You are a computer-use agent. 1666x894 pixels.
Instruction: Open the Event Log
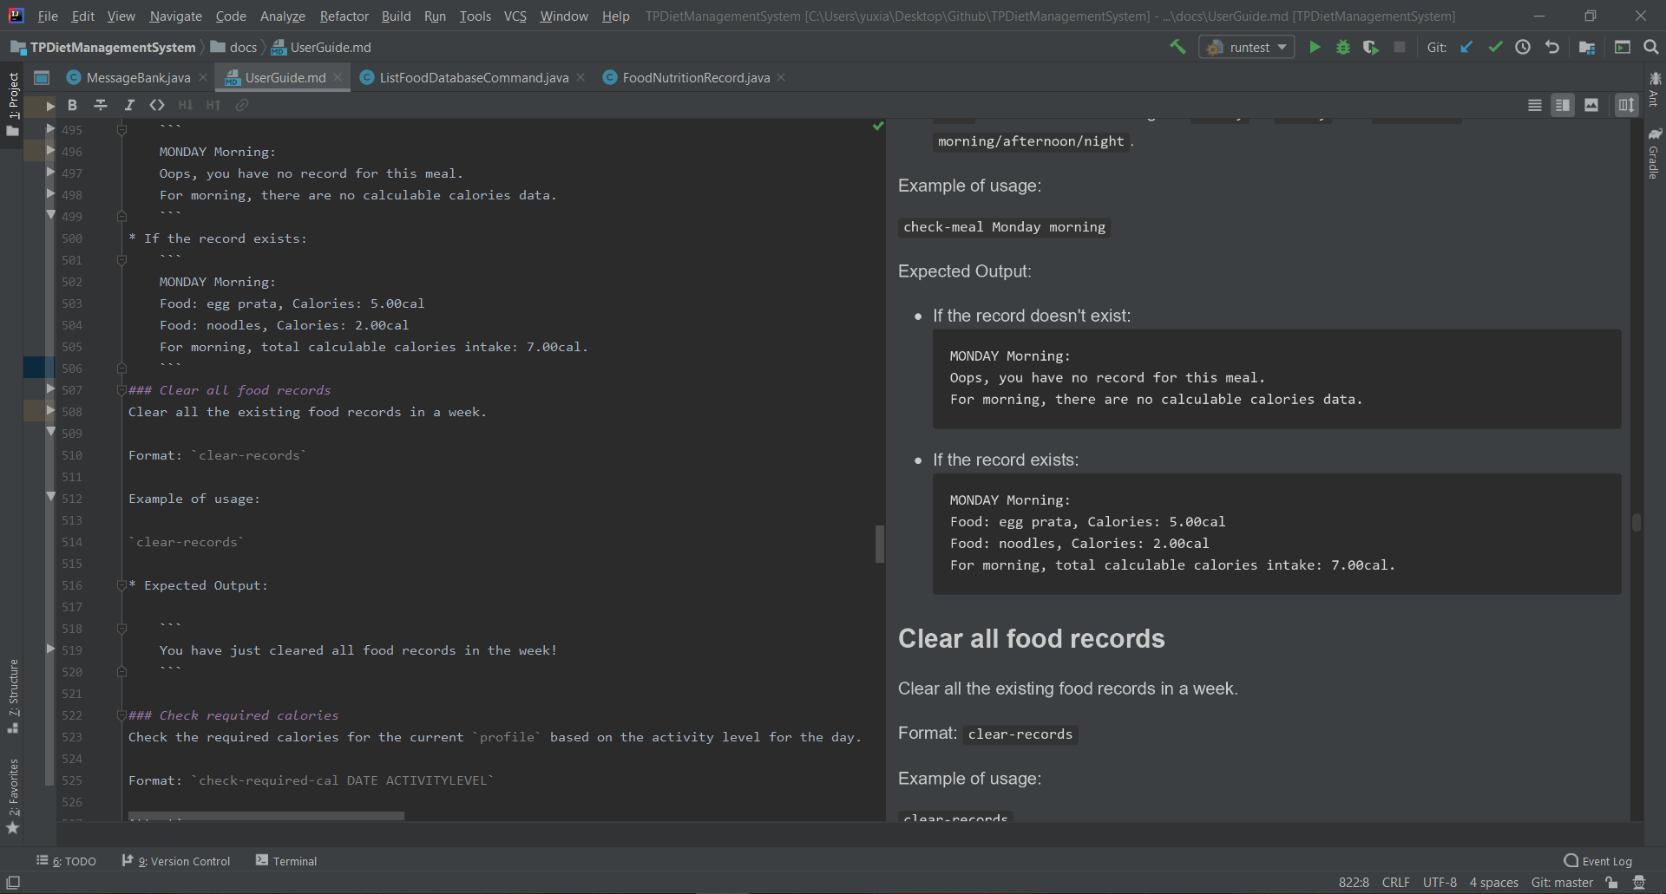tap(1598, 861)
